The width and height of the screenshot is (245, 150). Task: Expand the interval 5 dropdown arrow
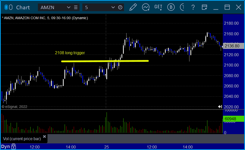tap(113, 7)
